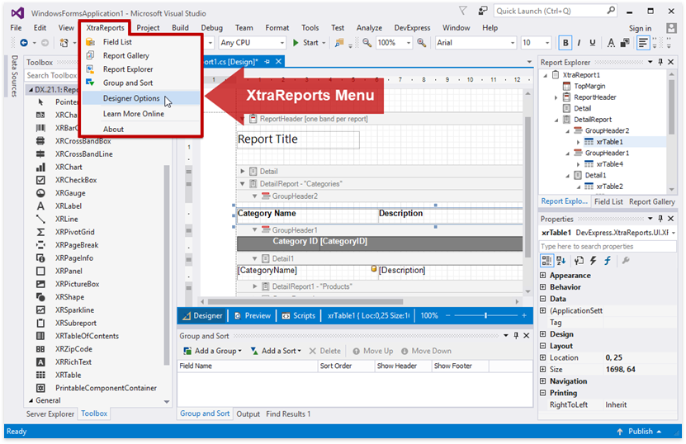Pick the XRPageInfo toolbox control
Image resolution: width=686 pixels, height=444 pixels.
75,258
